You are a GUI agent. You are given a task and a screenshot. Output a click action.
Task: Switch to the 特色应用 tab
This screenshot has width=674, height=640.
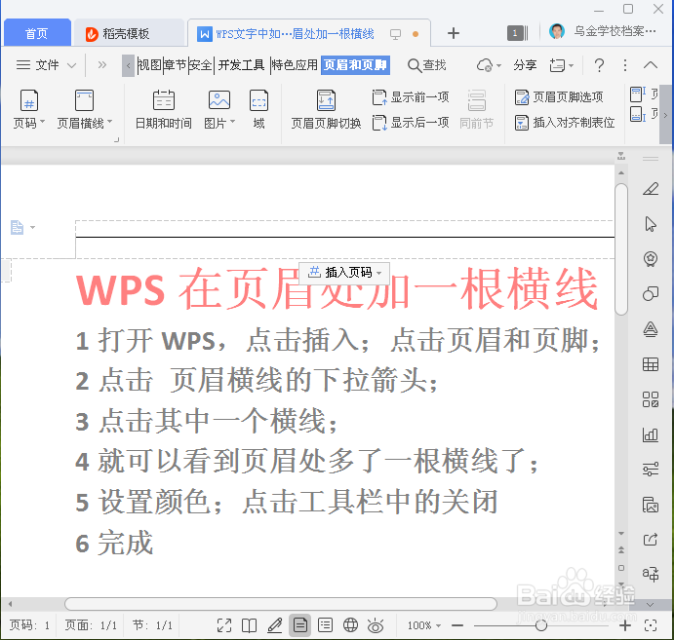pyautogui.click(x=295, y=65)
